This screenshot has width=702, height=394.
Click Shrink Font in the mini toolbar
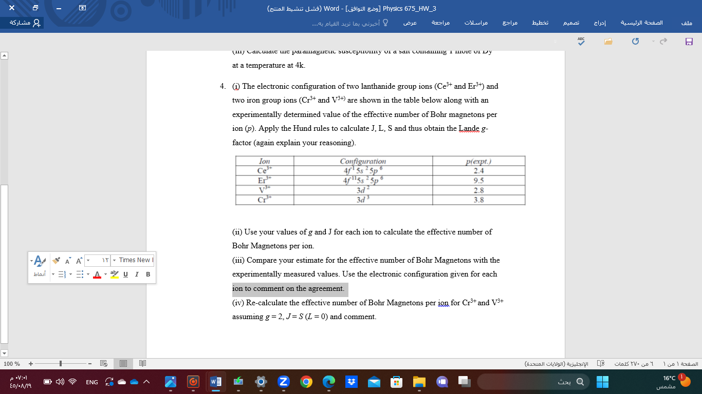click(x=67, y=261)
